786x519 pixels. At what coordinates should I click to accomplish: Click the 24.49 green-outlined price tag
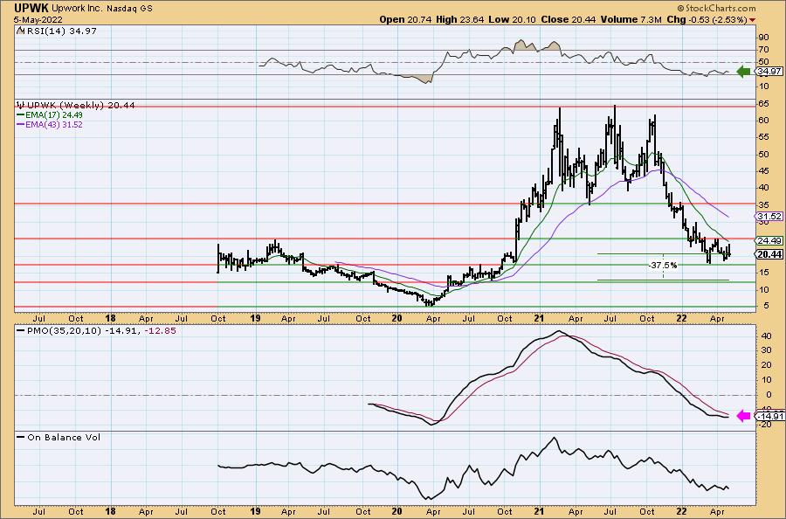click(x=769, y=240)
